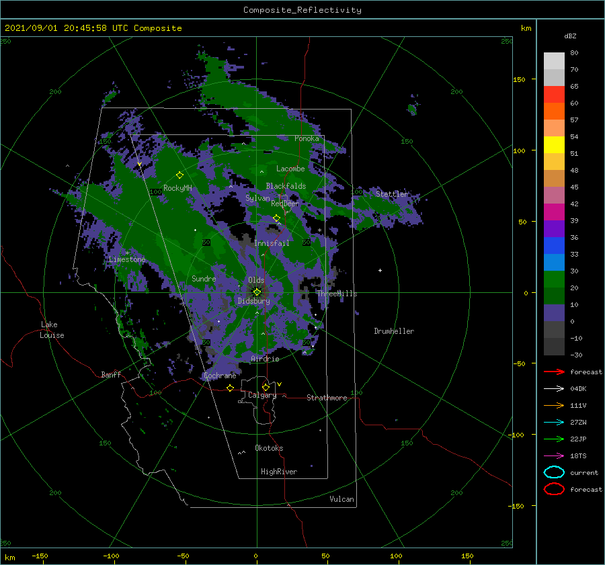
Task: Click the Sylvan label
Action: 257,198
